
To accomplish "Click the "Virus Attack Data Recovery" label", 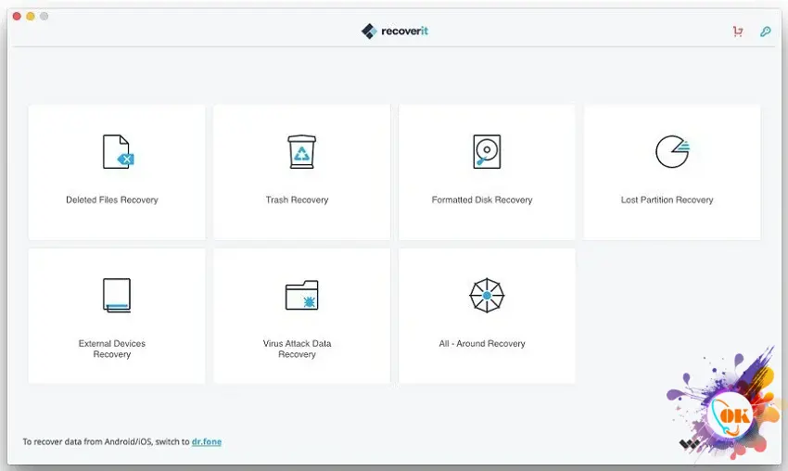I will point(297,349).
